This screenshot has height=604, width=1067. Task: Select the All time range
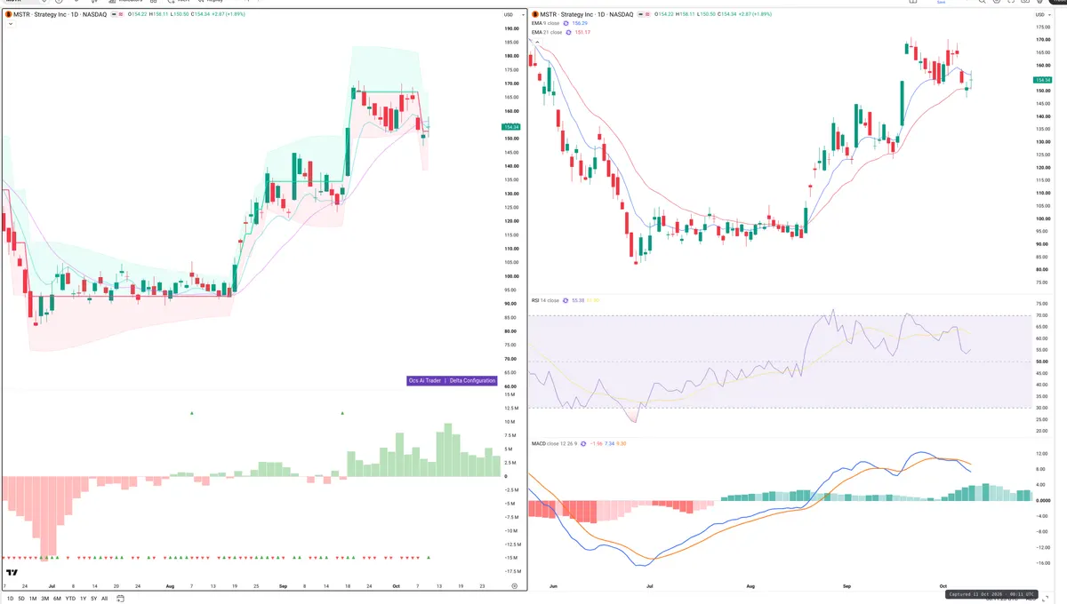104,599
